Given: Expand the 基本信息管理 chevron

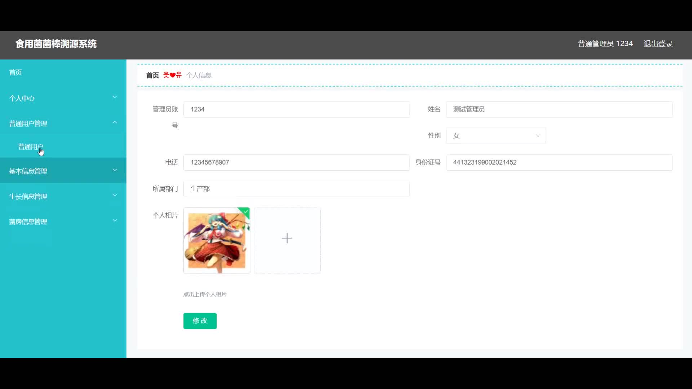Looking at the screenshot, I should [x=115, y=170].
